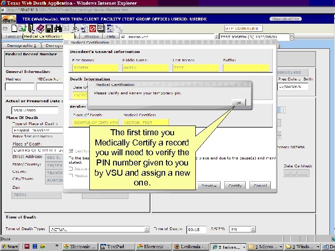The height and width of the screenshot is (251, 335).
Task: Click the Date Certified field
Action: click(x=296, y=173)
